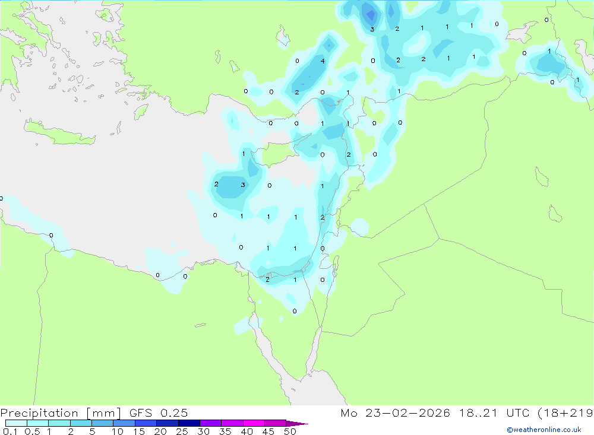The height and width of the screenshot is (435, 594).
Task: Click the "GFS" model name text
Action: click(x=141, y=412)
